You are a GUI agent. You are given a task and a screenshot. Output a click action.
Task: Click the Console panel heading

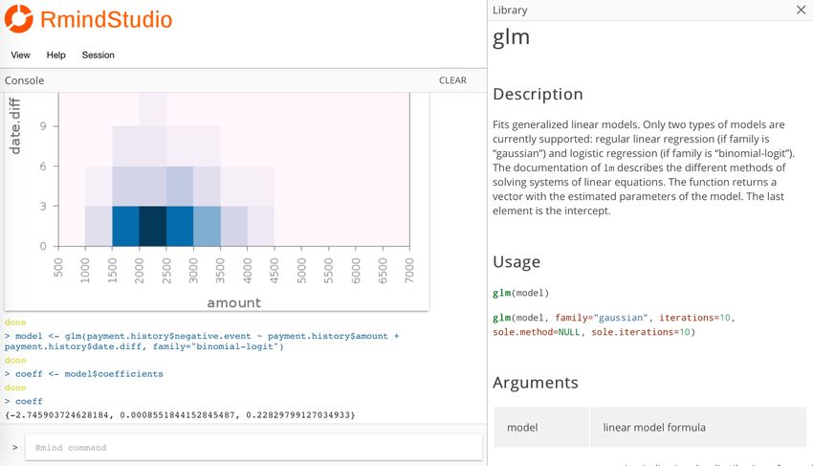[24, 80]
